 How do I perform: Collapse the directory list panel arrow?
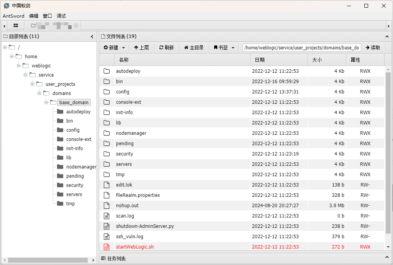[92, 36]
